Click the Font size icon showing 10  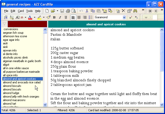point(19,17)
